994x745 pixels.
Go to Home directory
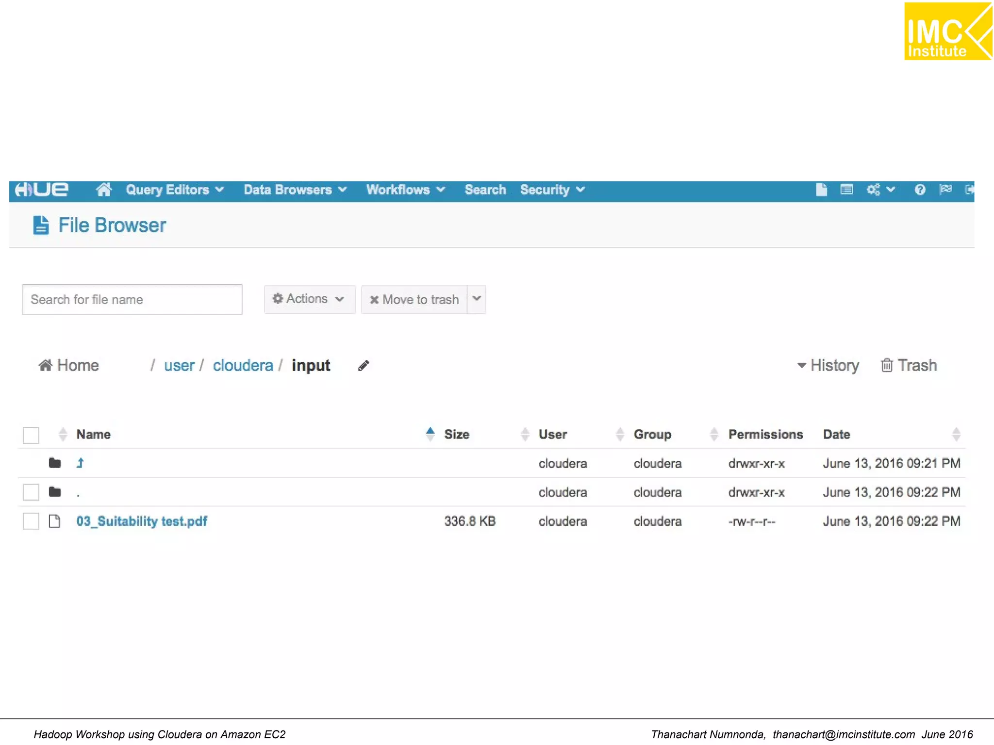pyautogui.click(x=68, y=365)
